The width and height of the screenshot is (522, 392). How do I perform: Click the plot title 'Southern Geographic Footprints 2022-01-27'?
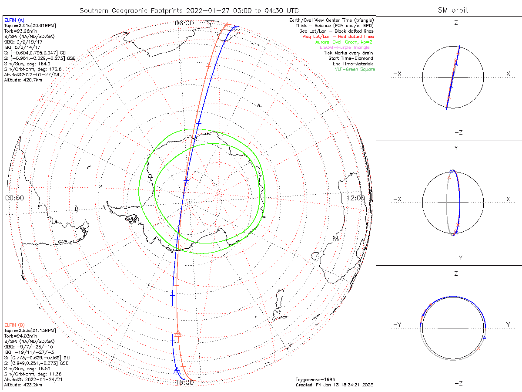pos(154,10)
